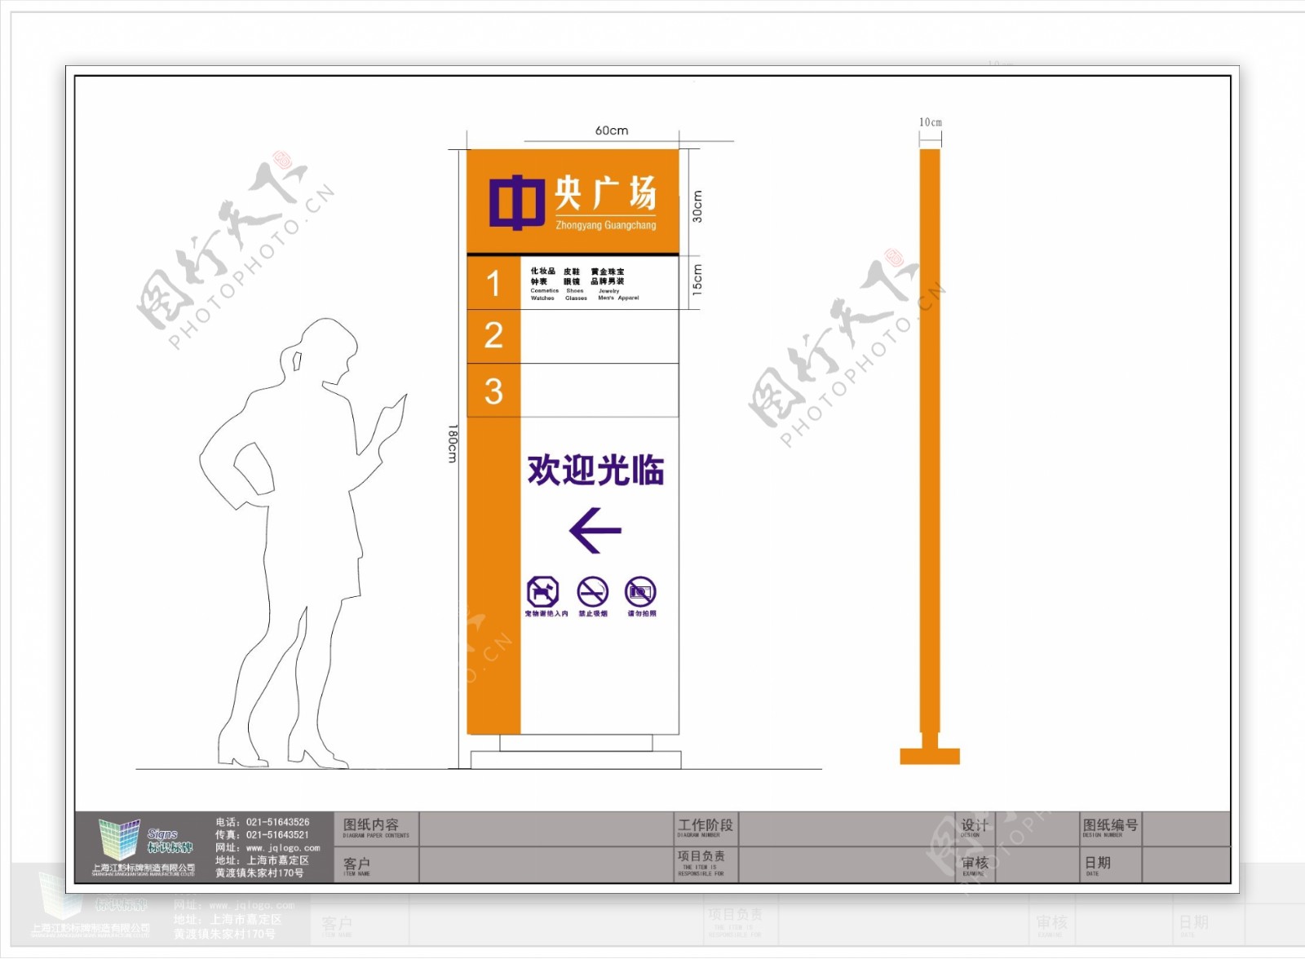Click the tall orange side-view pole
The width and height of the screenshot is (1305, 959).
point(930,441)
